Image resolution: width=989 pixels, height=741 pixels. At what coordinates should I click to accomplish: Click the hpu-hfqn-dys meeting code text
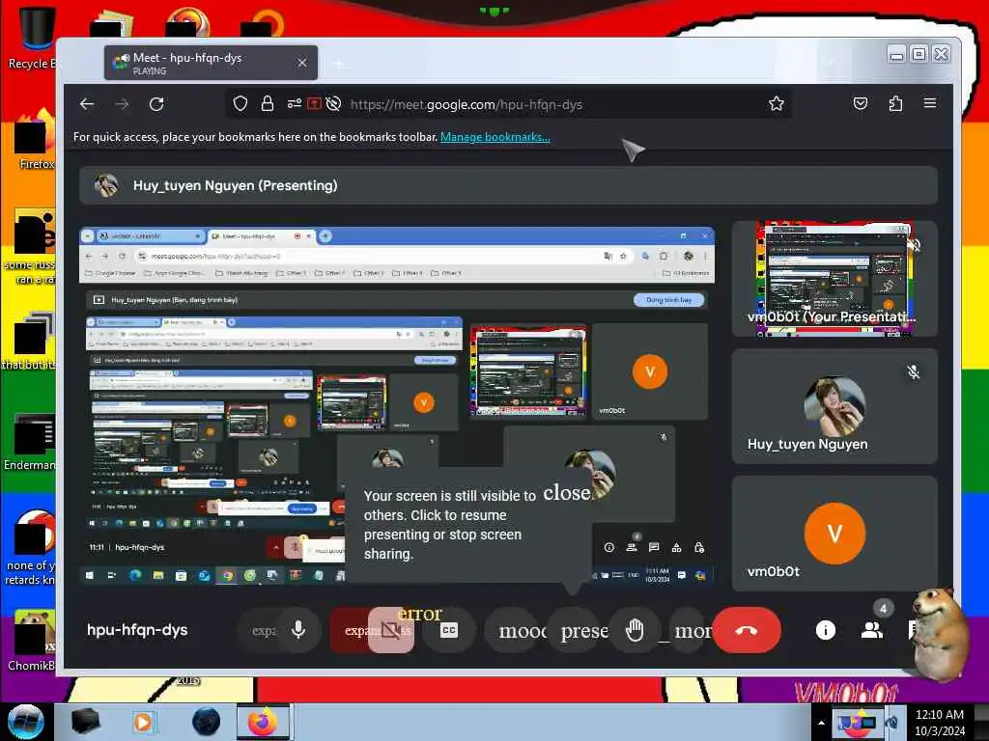click(x=137, y=630)
